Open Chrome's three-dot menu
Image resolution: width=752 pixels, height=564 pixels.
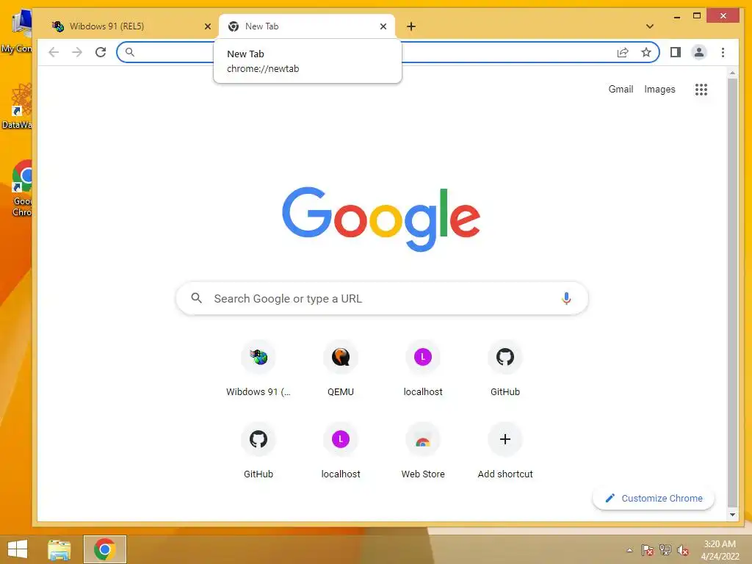click(x=723, y=52)
